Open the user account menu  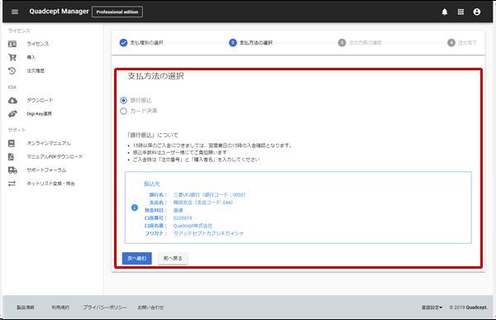click(x=477, y=12)
